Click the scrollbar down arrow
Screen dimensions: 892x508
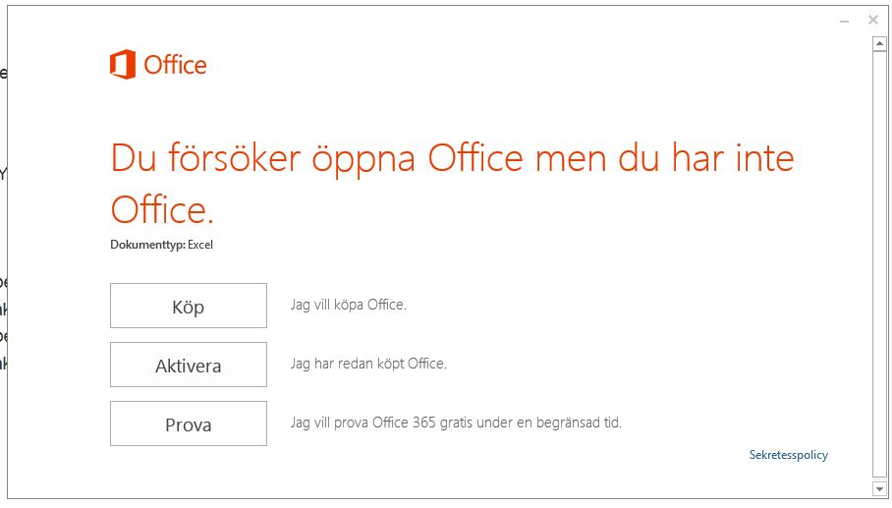879,488
